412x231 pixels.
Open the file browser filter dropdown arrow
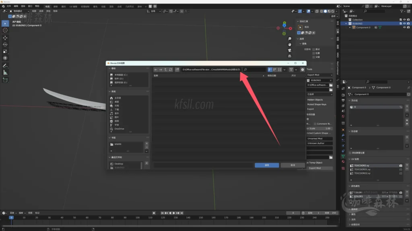click(296, 70)
